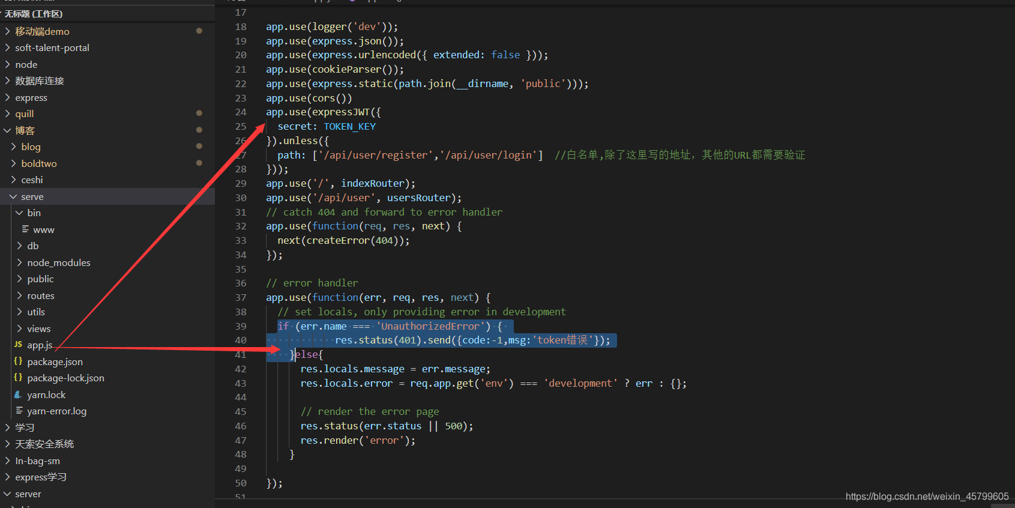Collapse the 博客 folder

7,130
